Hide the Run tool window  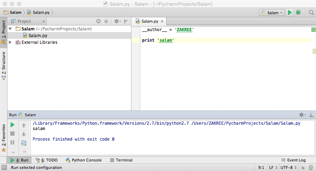pyautogui.click(x=311, y=115)
